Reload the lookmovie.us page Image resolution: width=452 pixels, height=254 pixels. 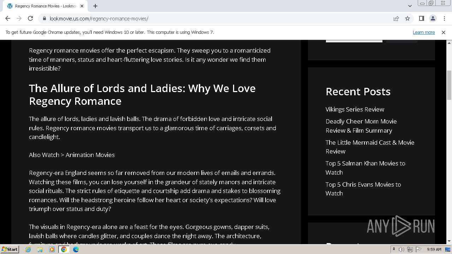click(x=30, y=18)
